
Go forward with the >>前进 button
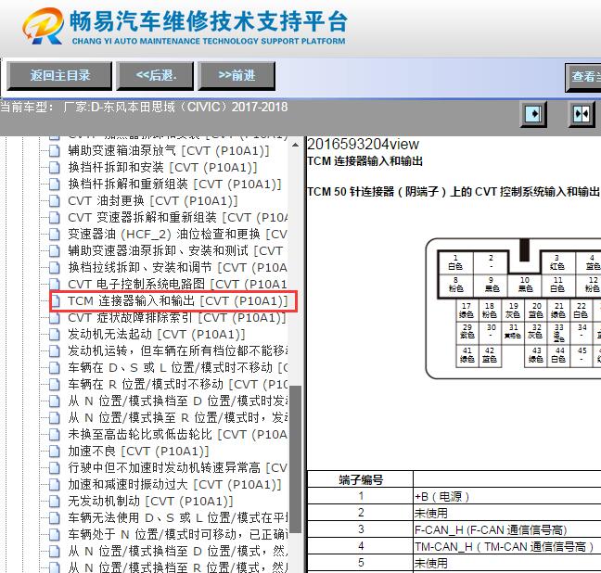tap(237, 75)
